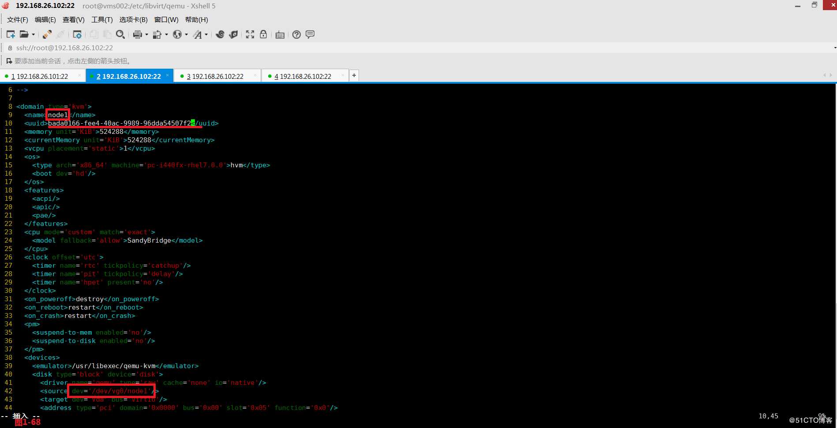
Task: Click the address bar padlock icon
Action: (x=10, y=48)
